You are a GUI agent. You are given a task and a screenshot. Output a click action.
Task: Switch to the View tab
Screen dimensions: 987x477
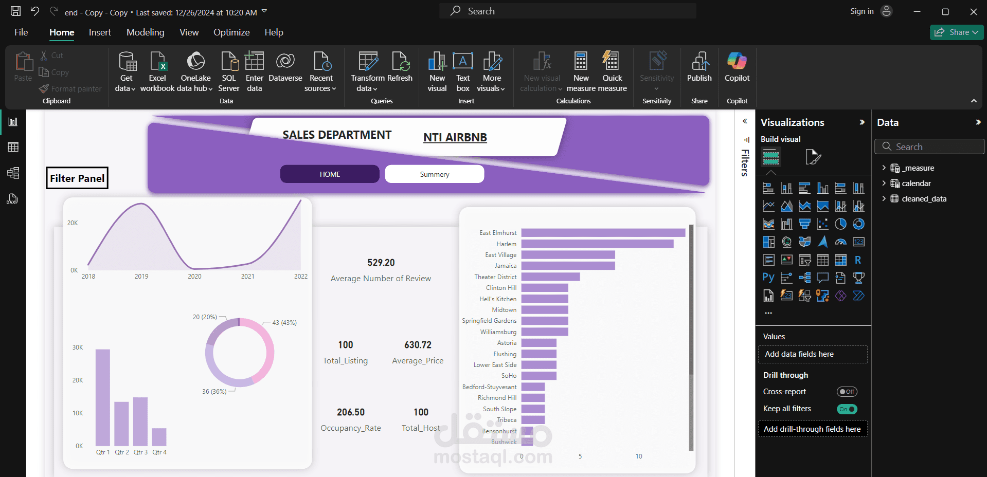189,32
